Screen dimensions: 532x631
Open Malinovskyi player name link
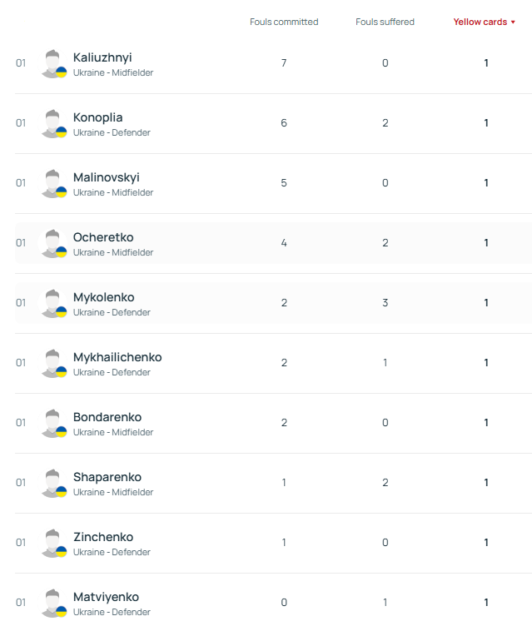[106, 177]
